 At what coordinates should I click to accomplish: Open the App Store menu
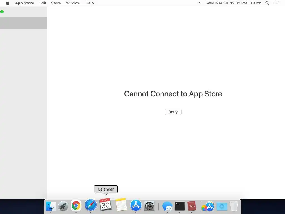pos(24,3)
